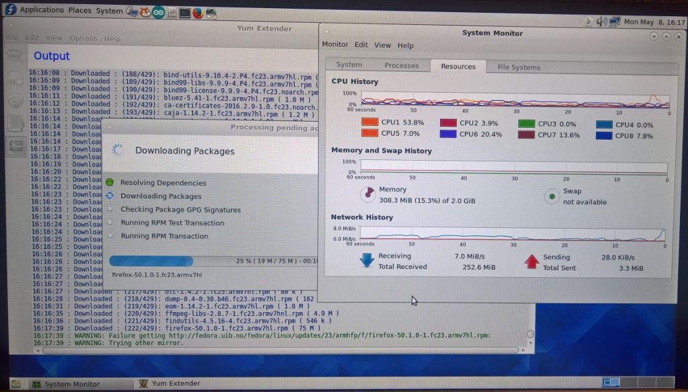This screenshot has height=392, width=688.
Task: Open the terminal launcher in top panel
Action: point(185,13)
